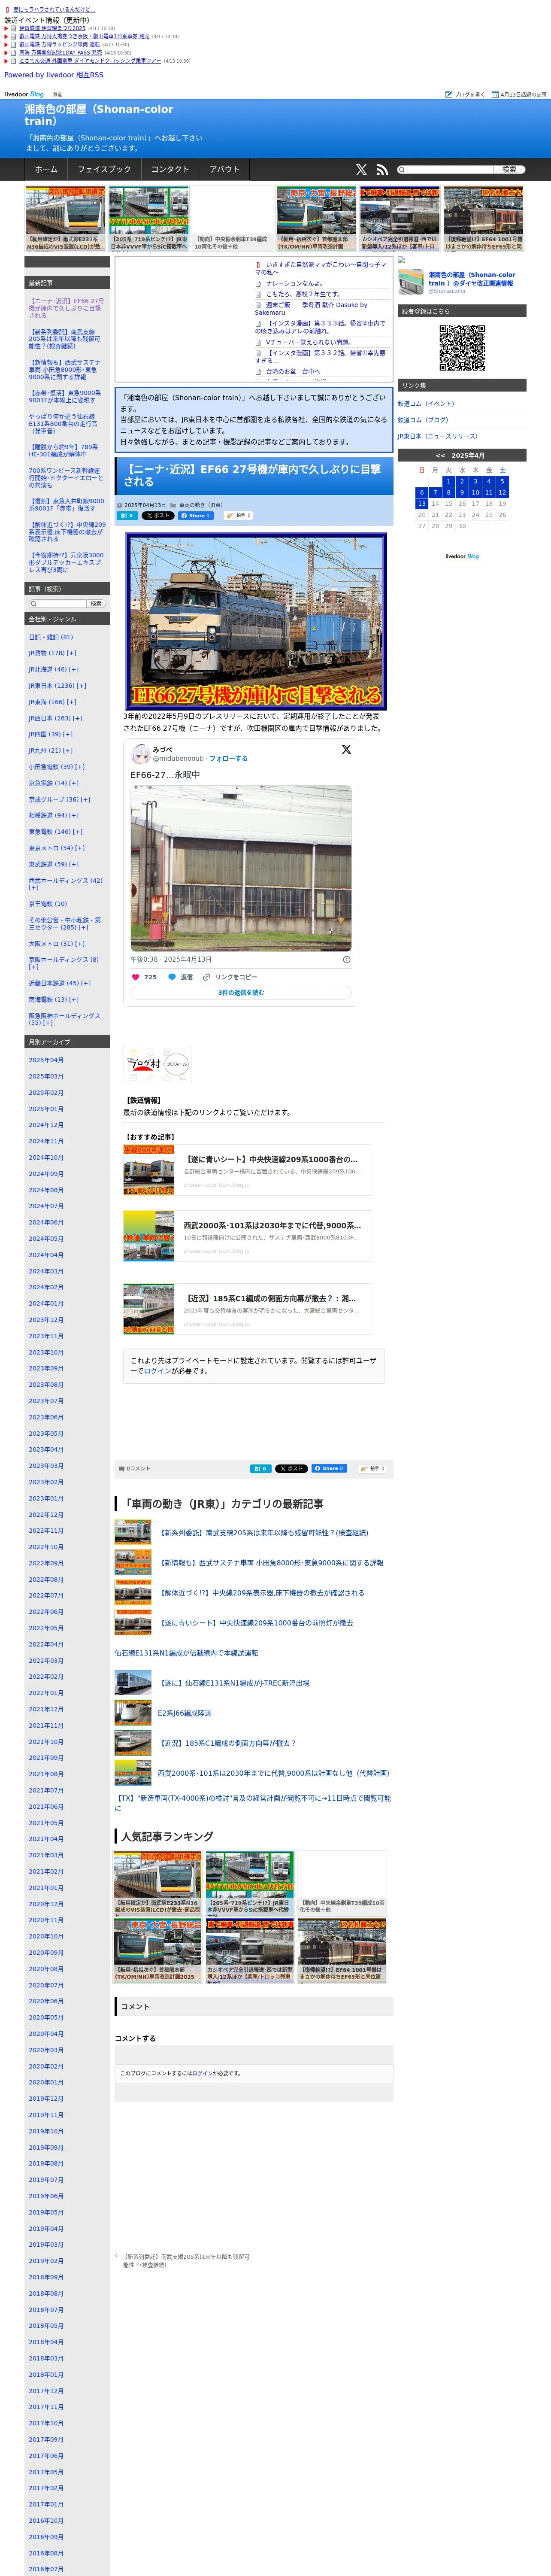551x2576 pixels.
Task: Like the embedded tweet with the heart icon
Action: pos(136,977)
